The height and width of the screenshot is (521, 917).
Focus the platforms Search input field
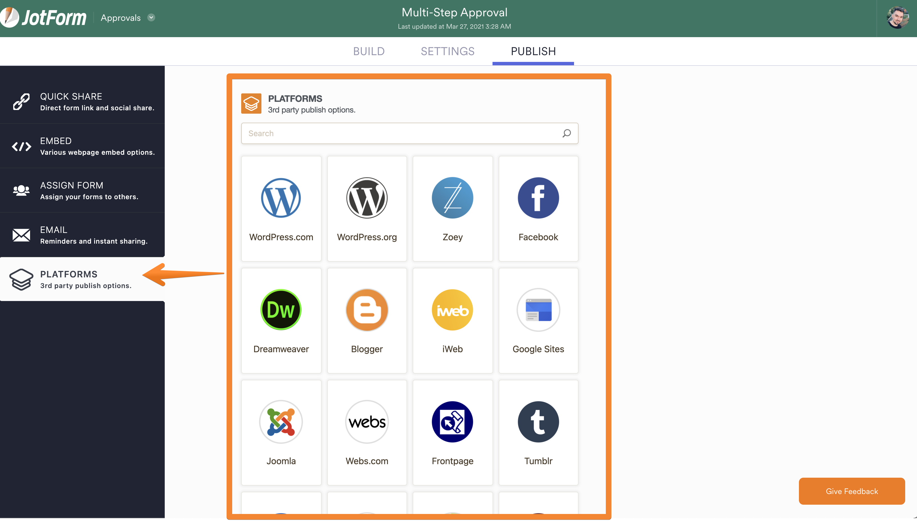[409, 133]
